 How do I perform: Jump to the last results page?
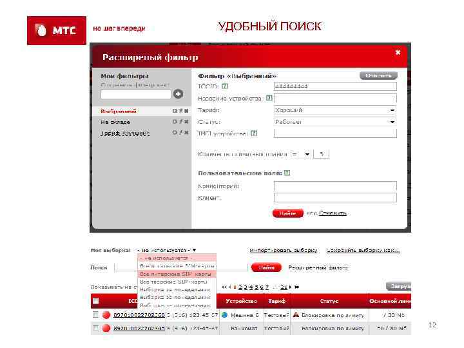(x=297, y=287)
